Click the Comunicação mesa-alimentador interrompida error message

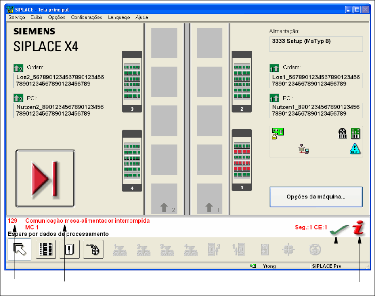coord(87,221)
